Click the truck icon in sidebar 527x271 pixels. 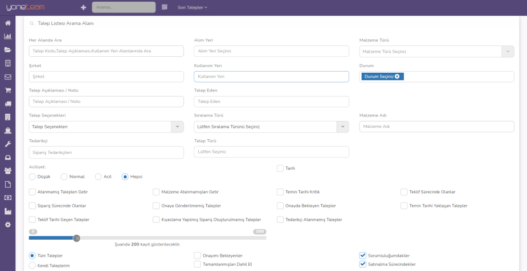pos(8,104)
